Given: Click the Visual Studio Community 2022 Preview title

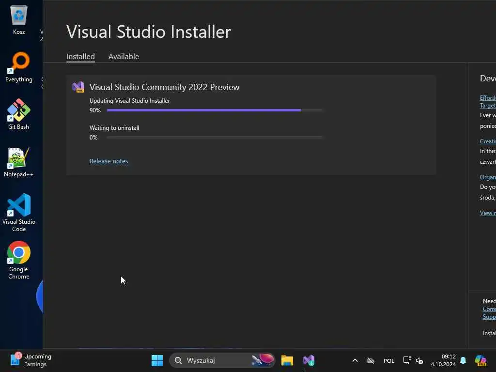Looking at the screenshot, I should pos(165,87).
